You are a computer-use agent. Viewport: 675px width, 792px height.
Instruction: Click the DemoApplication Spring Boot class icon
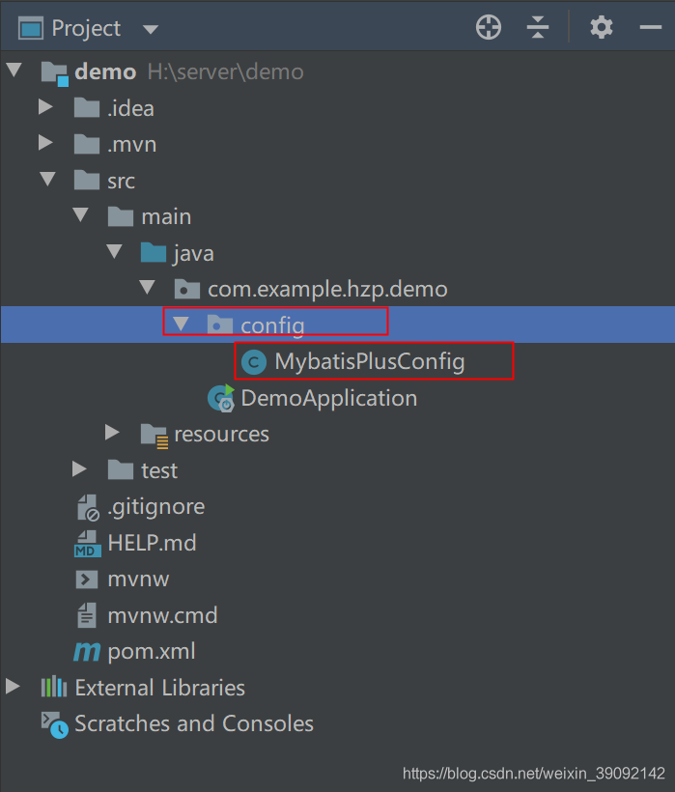pyautogui.click(x=221, y=398)
